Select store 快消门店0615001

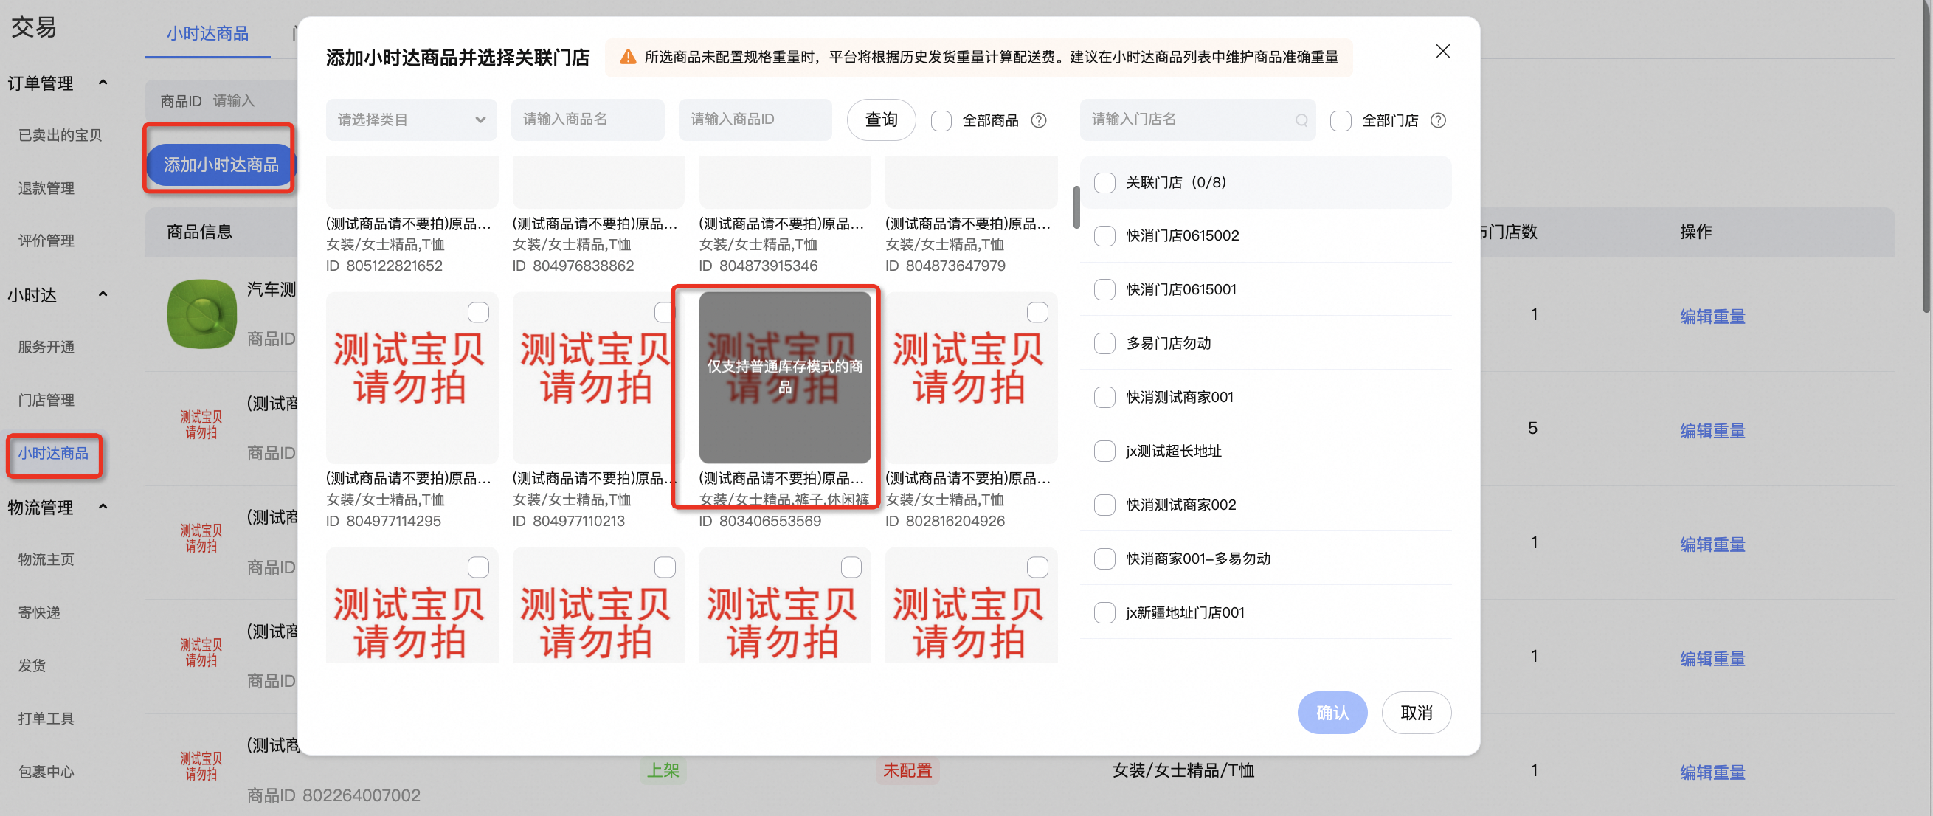point(1104,289)
